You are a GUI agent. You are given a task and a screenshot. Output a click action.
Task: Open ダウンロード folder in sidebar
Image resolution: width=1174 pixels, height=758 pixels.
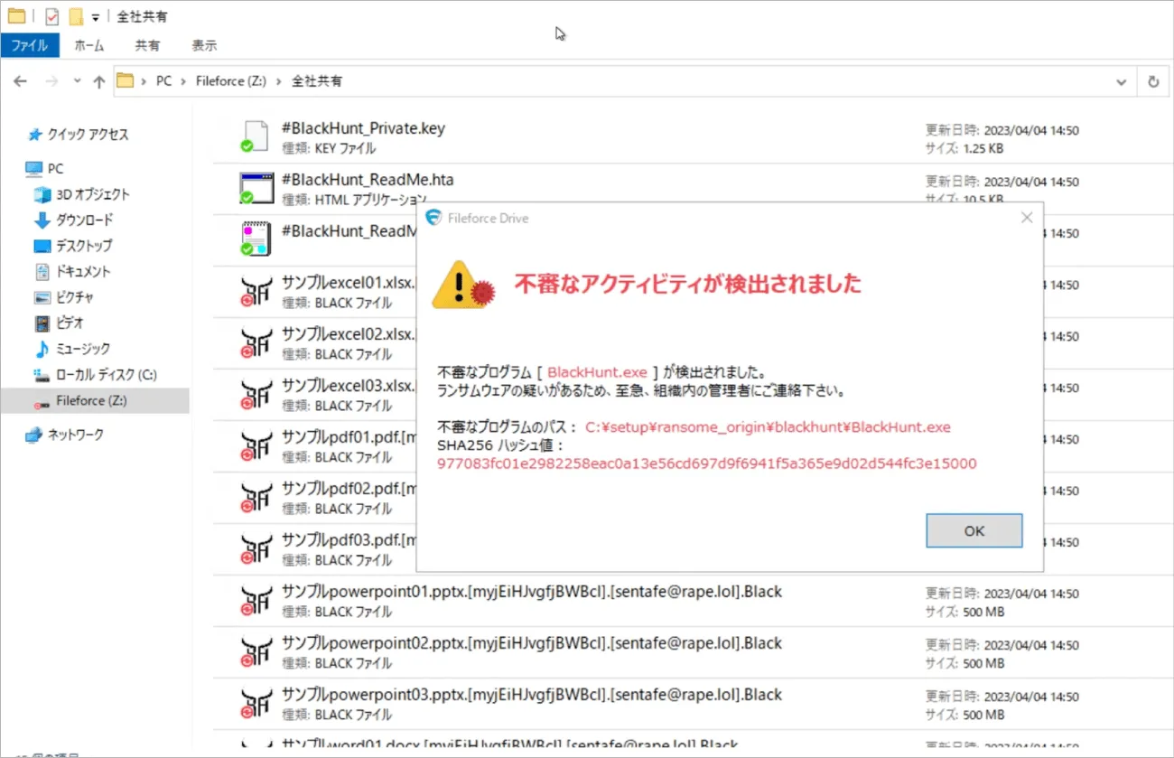pos(84,220)
